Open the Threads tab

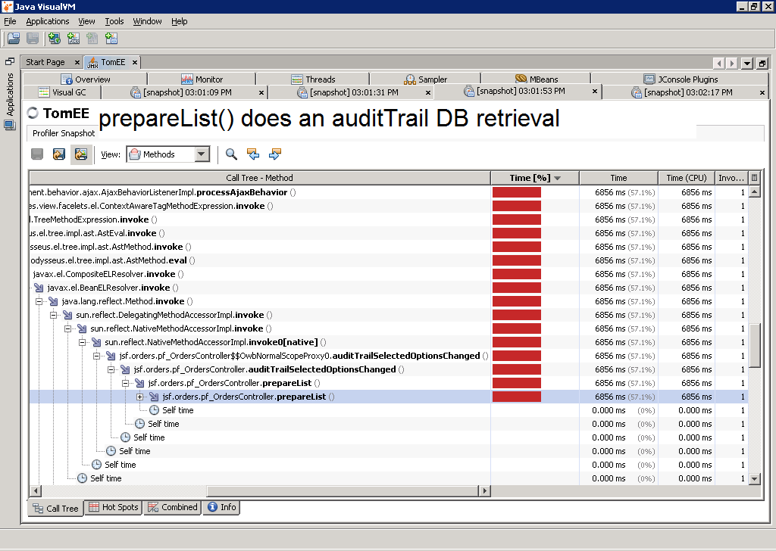pos(313,79)
